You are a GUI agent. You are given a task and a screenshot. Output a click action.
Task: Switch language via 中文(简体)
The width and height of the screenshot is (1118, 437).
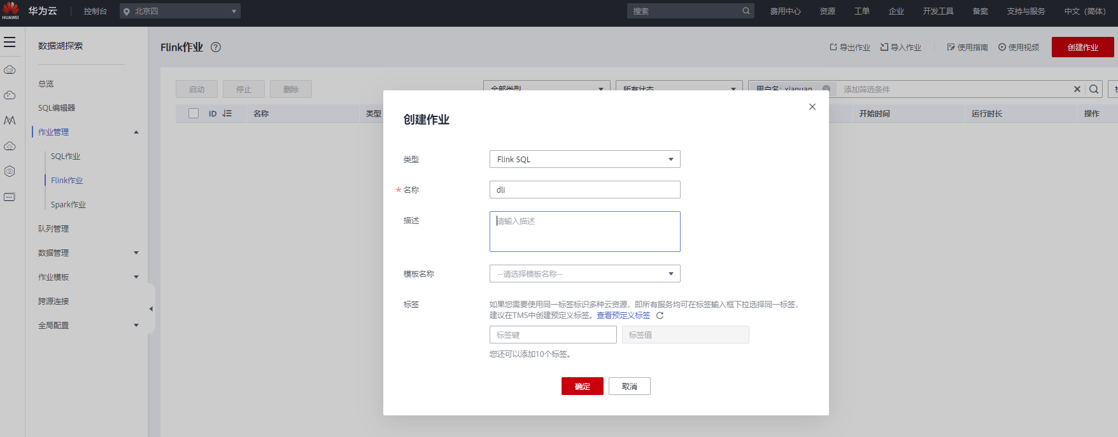click(x=1085, y=11)
